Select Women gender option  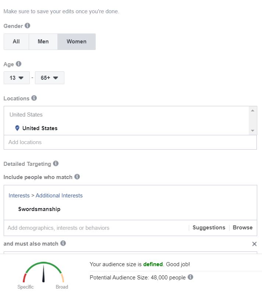tap(77, 42)
